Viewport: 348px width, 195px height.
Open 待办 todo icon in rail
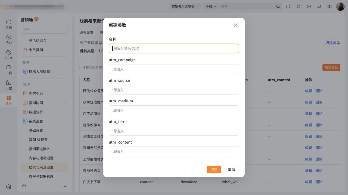(9, 39)
